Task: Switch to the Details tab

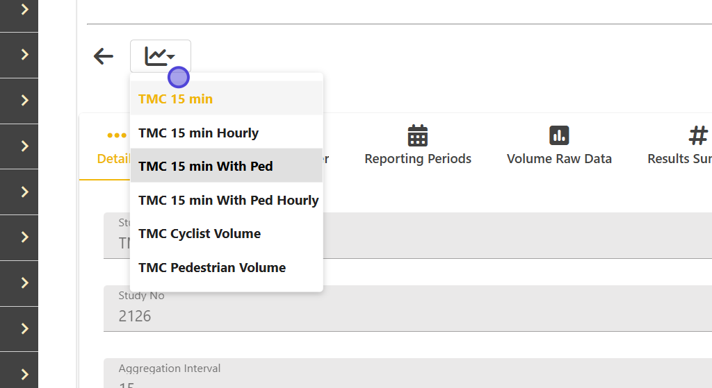Action: (x=111, y=158)
